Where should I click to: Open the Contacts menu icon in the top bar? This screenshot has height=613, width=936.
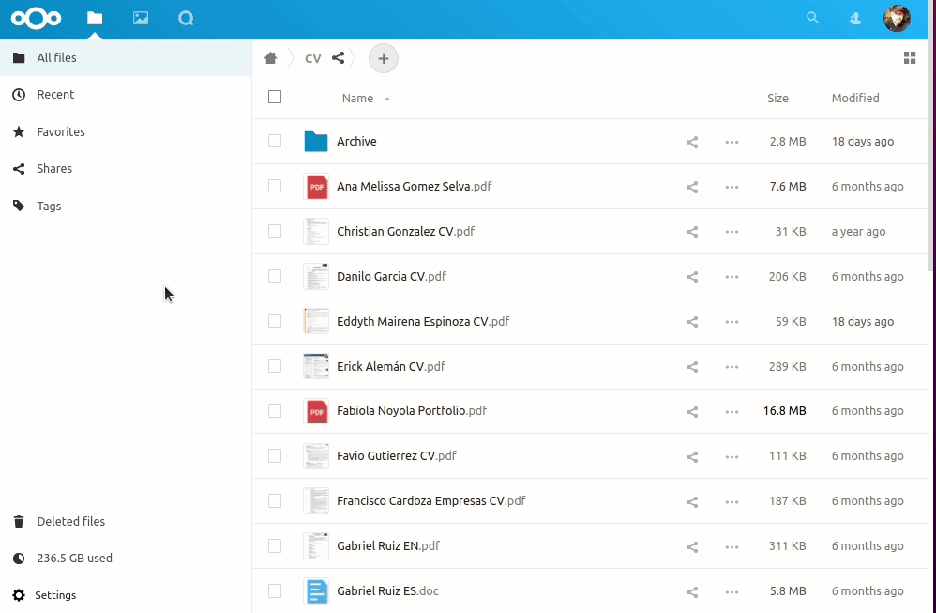point(855,18)
